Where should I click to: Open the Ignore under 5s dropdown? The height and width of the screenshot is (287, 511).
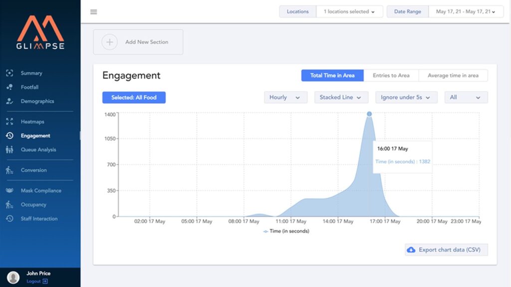(406, 98)
